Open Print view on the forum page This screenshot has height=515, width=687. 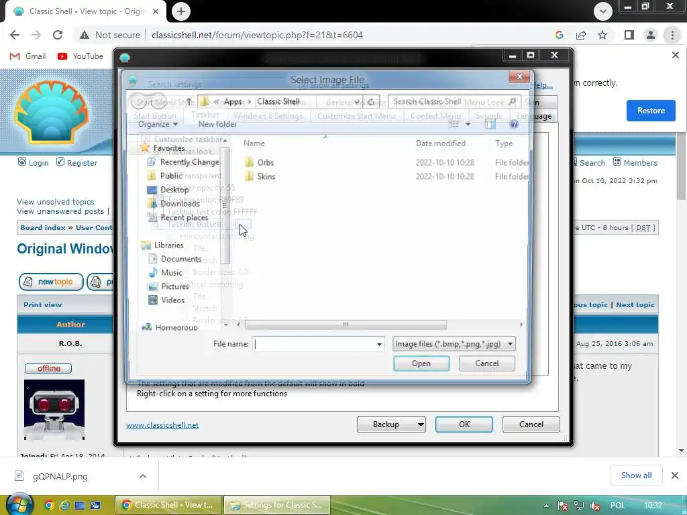42,305
